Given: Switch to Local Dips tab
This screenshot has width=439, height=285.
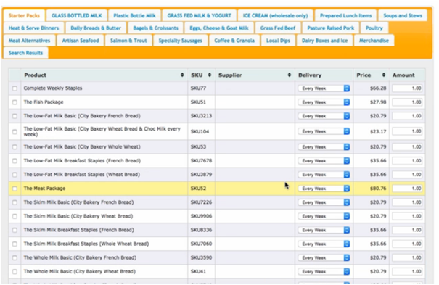Looking at the screenshot, I should [x=278, y=41].
